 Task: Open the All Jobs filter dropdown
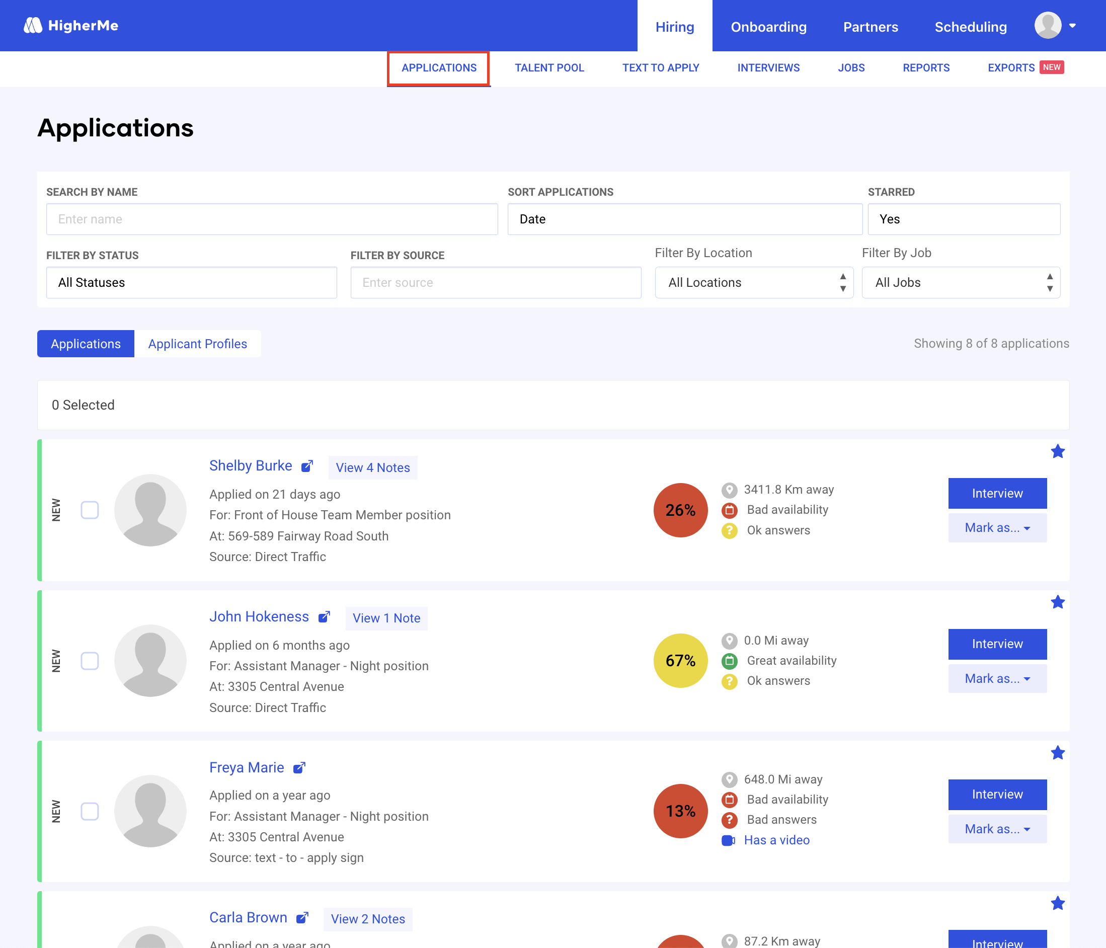pos(960,282)
